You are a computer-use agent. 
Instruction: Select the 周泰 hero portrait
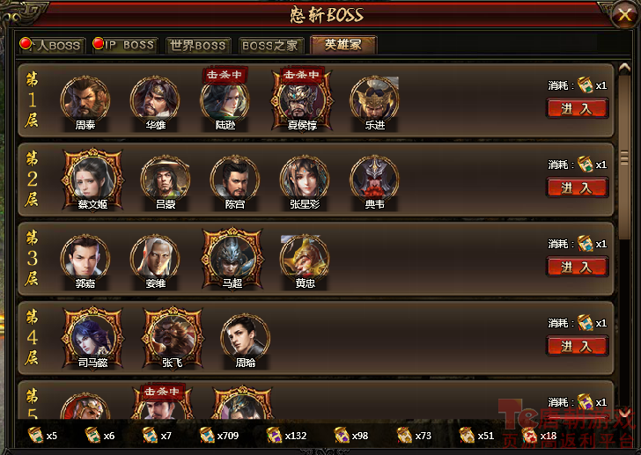tap(85, 100)
